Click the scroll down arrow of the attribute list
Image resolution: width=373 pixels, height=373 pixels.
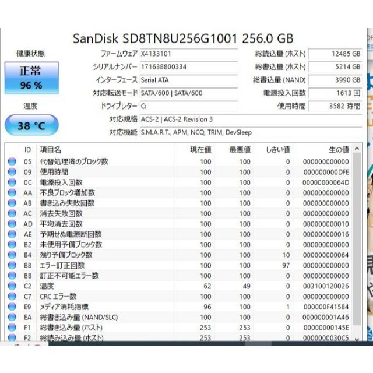357,339
